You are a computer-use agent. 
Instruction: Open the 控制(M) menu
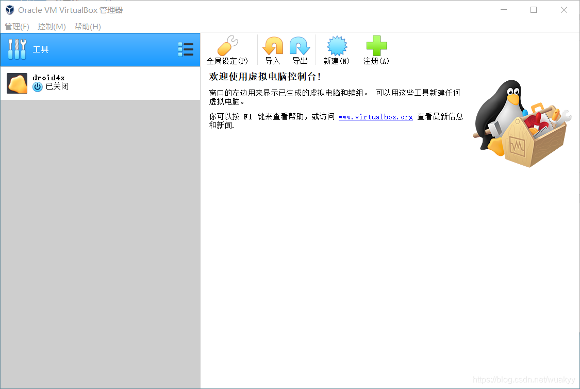point(52,27)
